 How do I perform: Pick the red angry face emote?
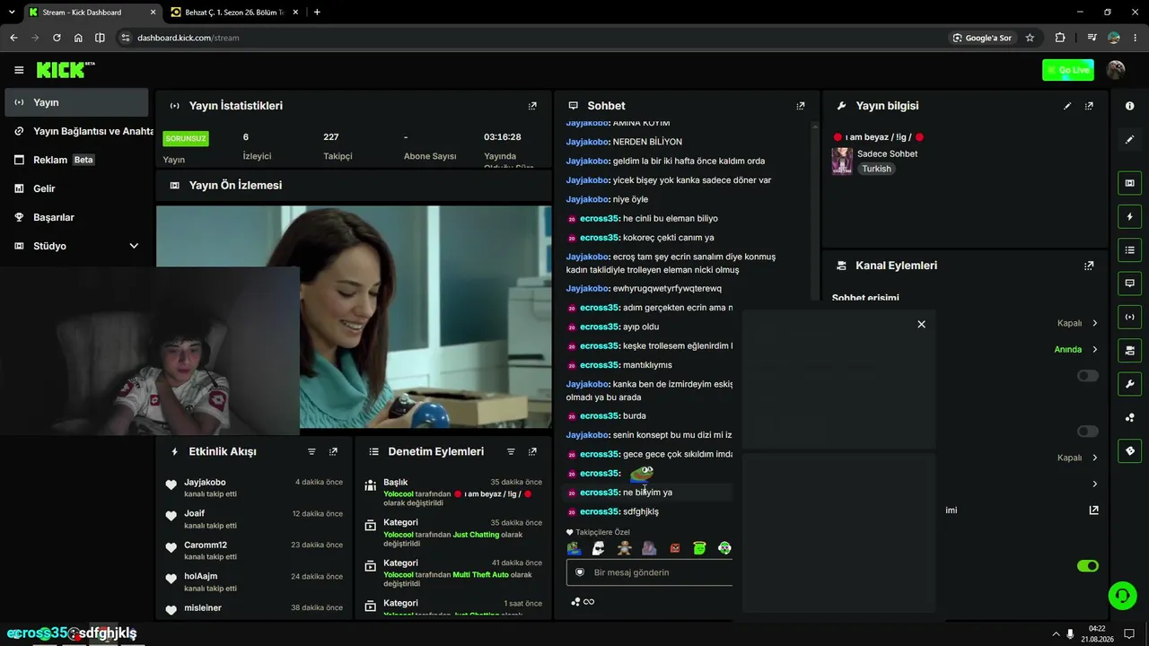pos(675,548)
